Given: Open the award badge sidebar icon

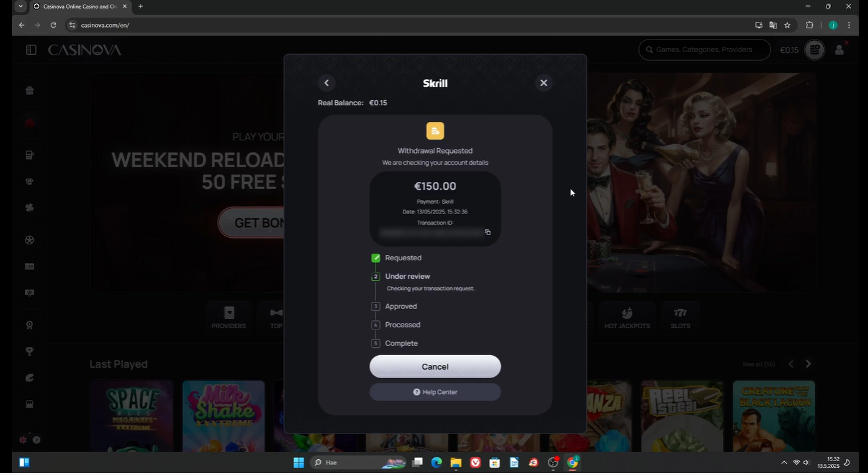Looking at the screenshot, I should tap(30, 325).
